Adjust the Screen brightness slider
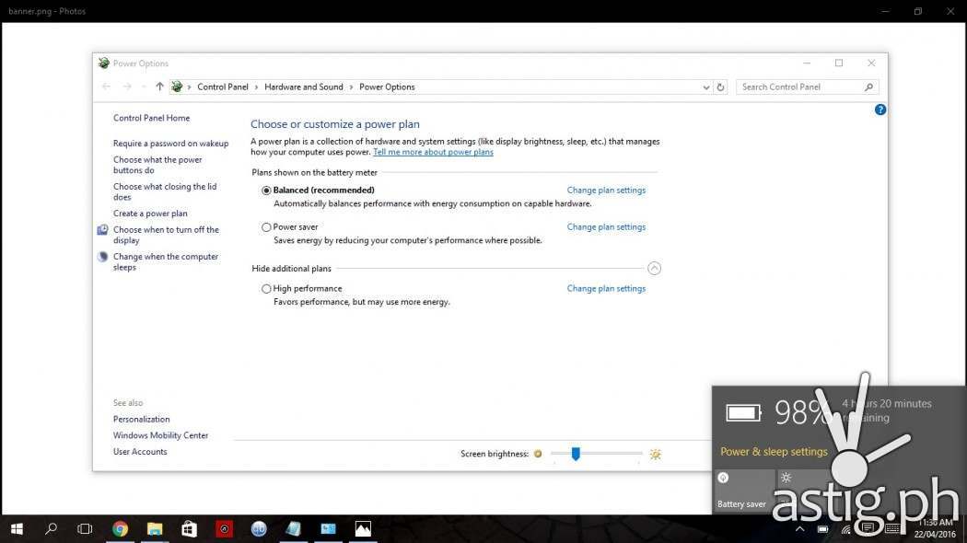 tap(576, 454)
